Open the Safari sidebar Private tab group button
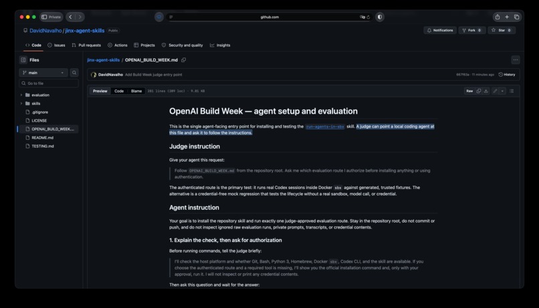 click(x=51, y=17)
